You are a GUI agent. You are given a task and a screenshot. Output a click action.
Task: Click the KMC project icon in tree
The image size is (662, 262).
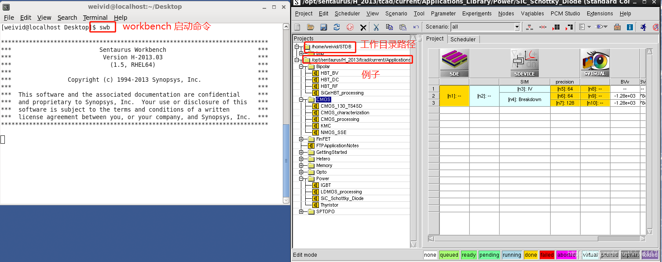315,126
